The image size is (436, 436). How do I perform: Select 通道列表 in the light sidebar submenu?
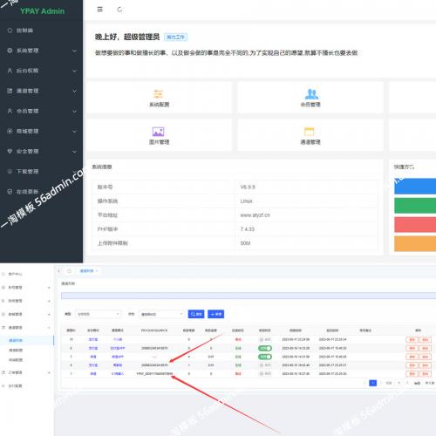(x=16, y=340)
